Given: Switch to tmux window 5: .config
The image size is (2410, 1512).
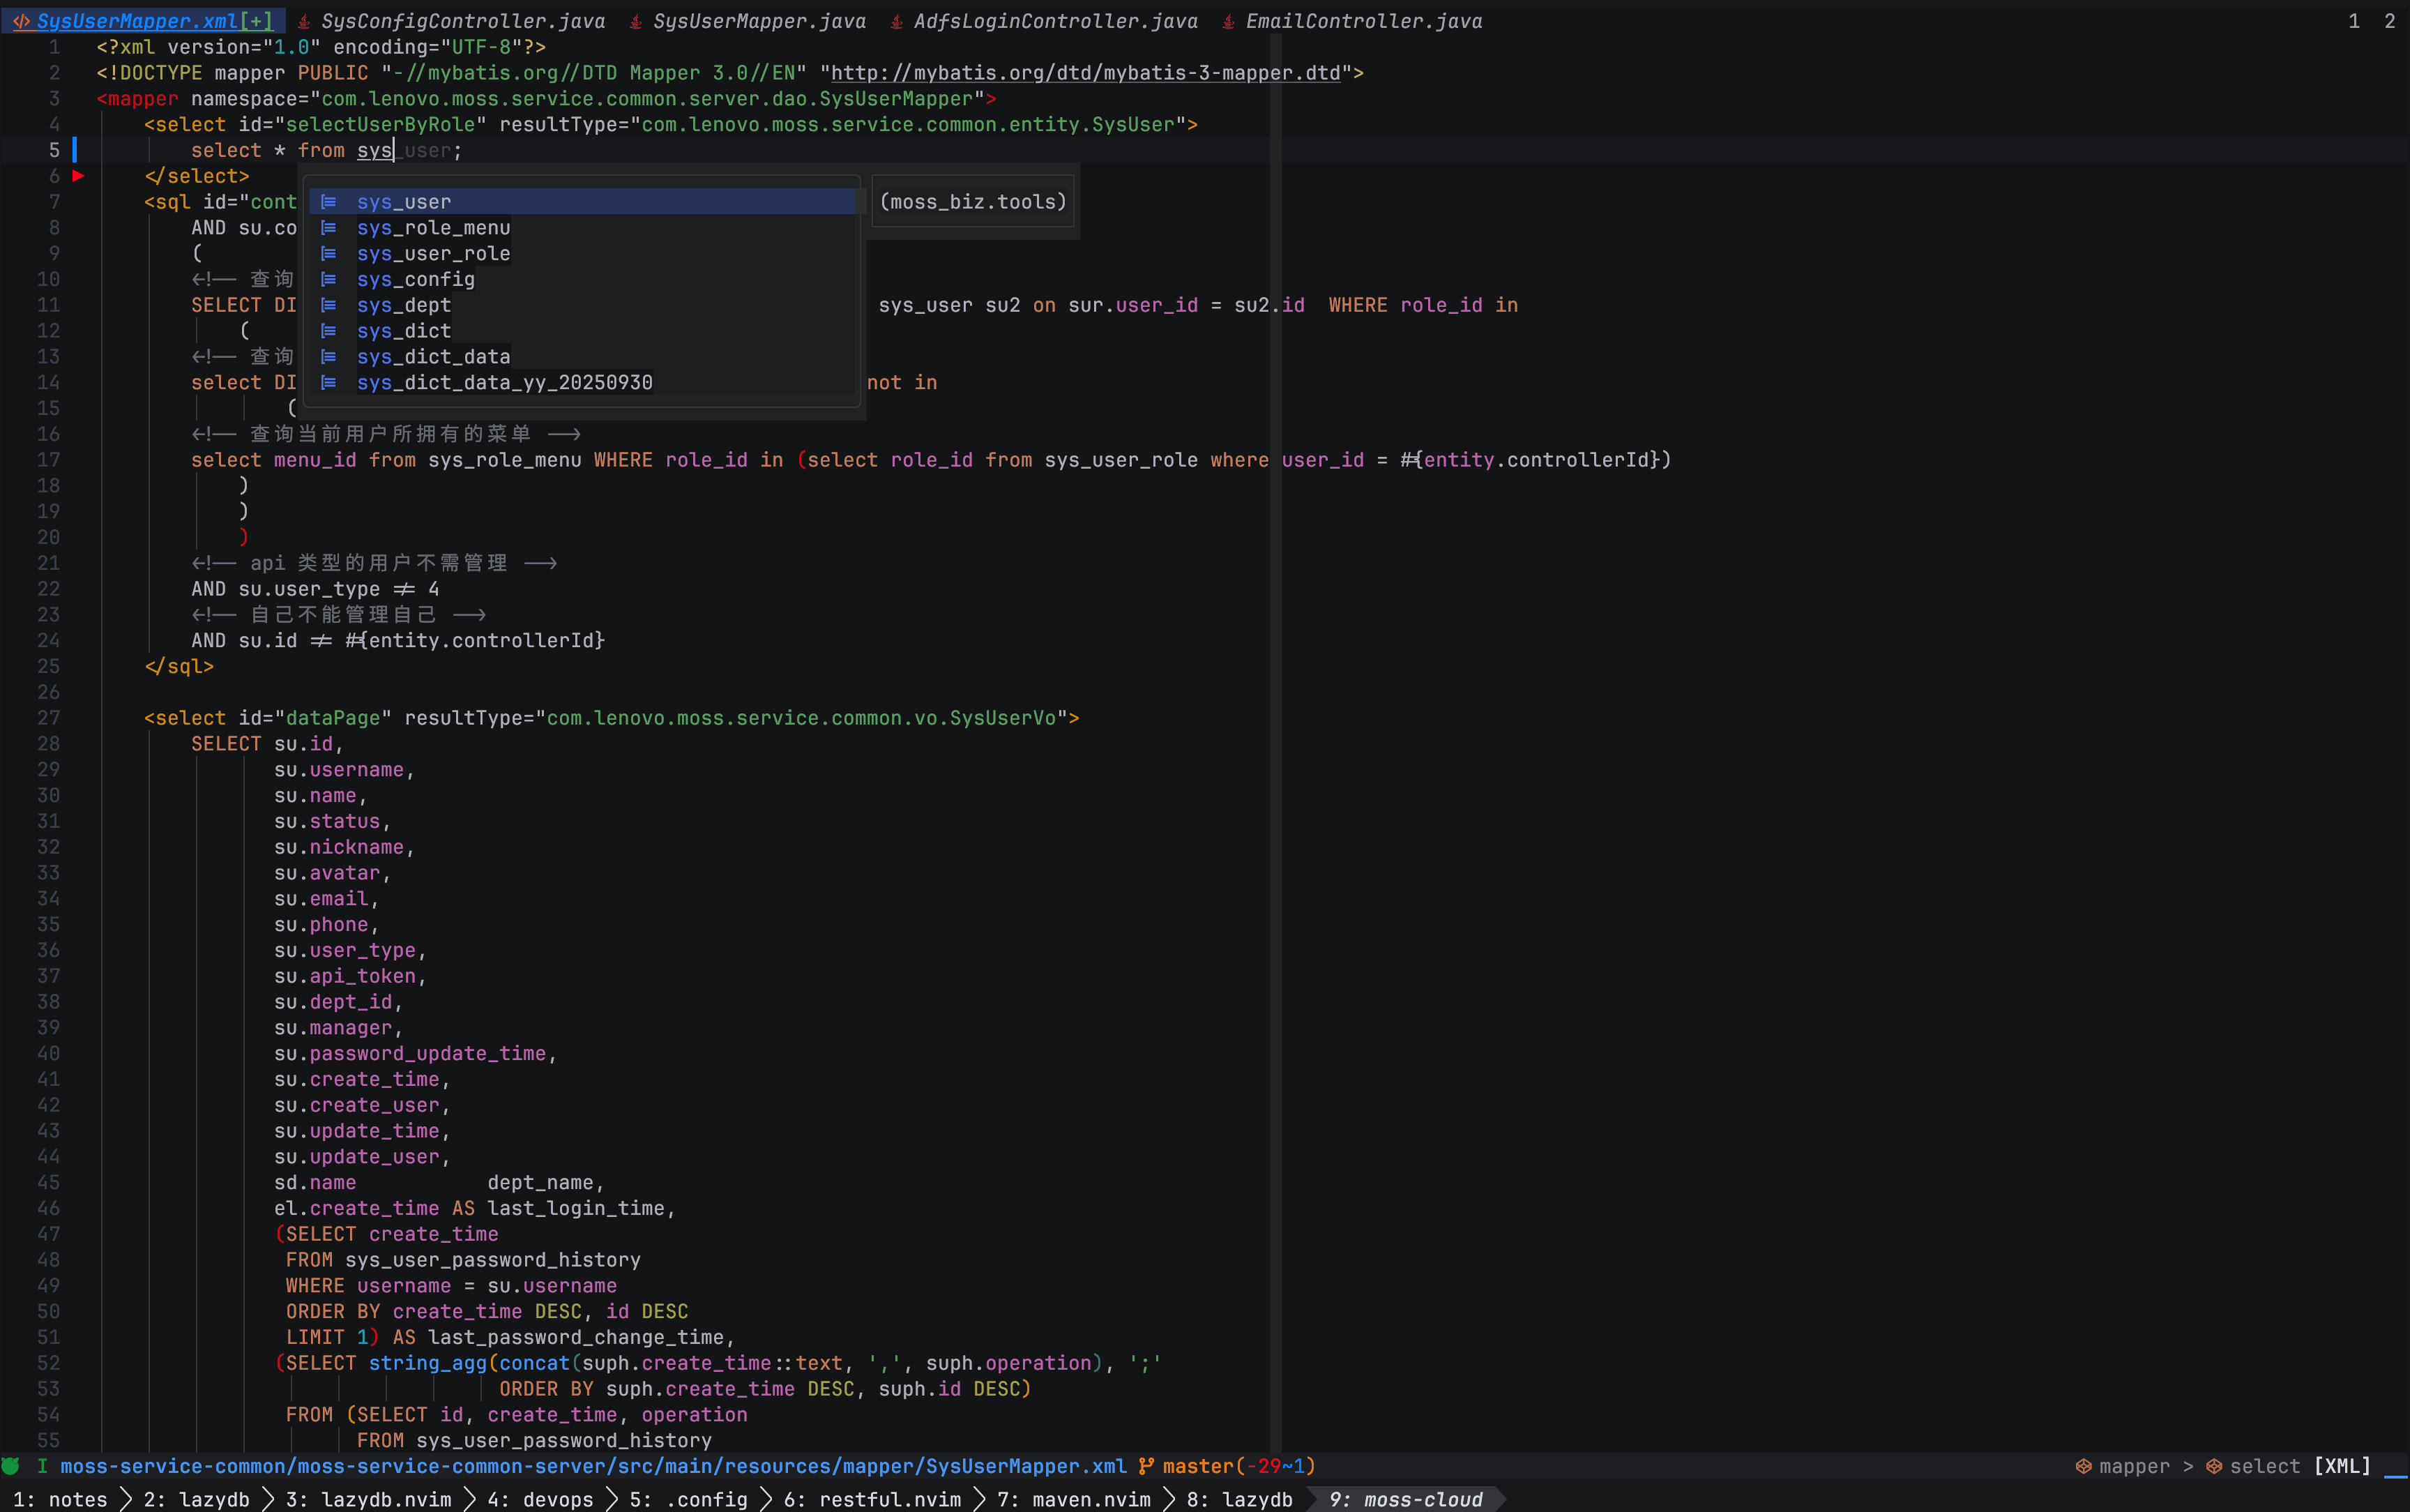Looking at the screenshot, I should pos(688,1499).
